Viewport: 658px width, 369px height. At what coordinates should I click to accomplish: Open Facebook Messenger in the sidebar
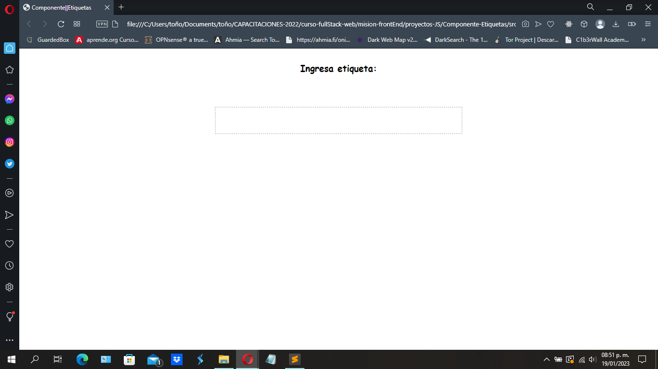(9, 98)
